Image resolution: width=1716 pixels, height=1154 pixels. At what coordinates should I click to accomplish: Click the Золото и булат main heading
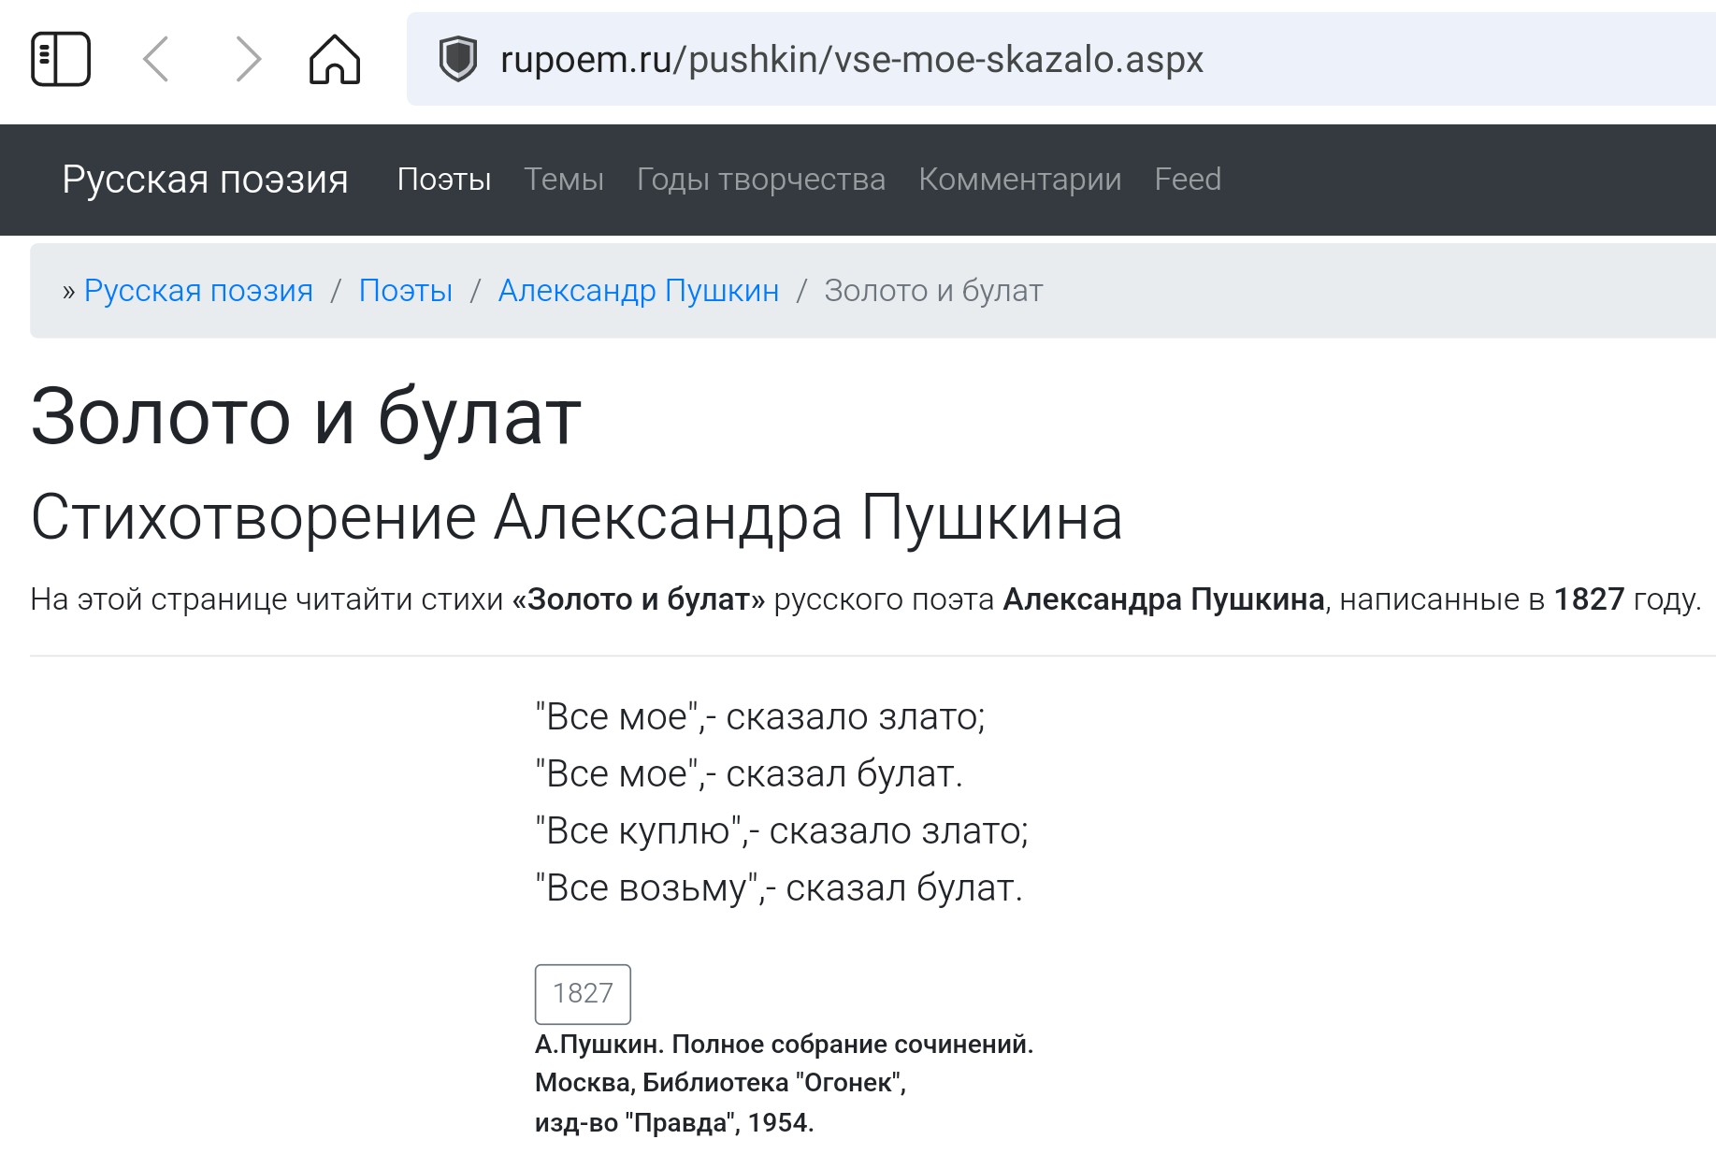point(306,417)
